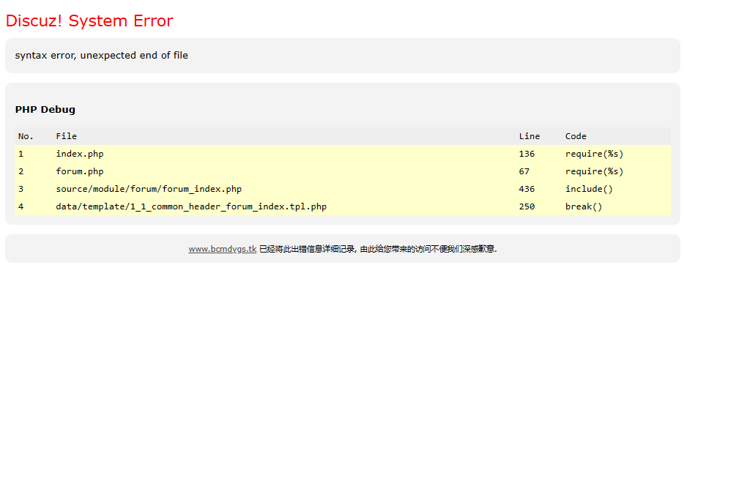Image resolution: width=750 pixels, height=481 pixels.
Task: Click the 'No.' column header
Action: coord(26,136)
